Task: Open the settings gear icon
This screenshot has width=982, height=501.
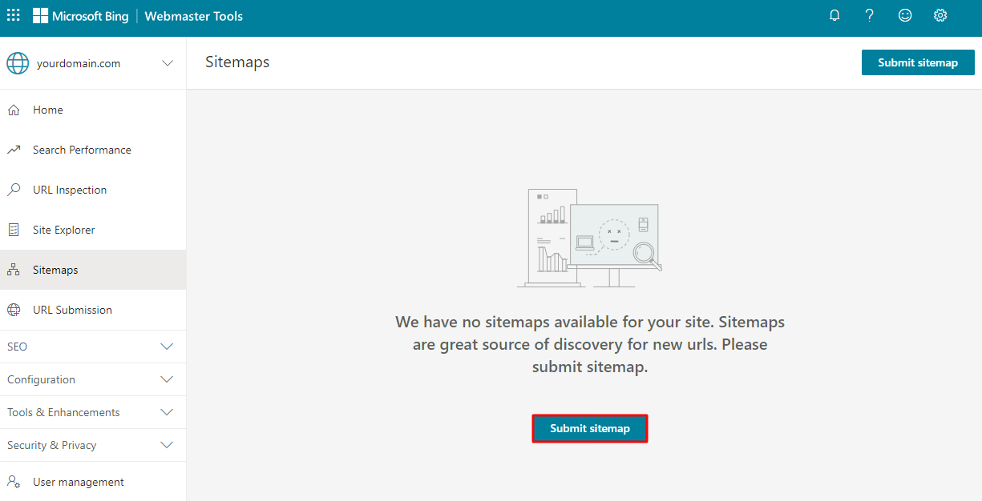Action: [940, 15]
